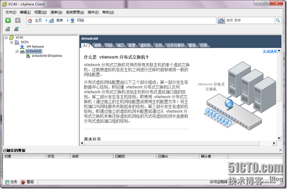Click the green back navigation arrow
This screenshot has height=189, width=287.
(x=8, y=20)
